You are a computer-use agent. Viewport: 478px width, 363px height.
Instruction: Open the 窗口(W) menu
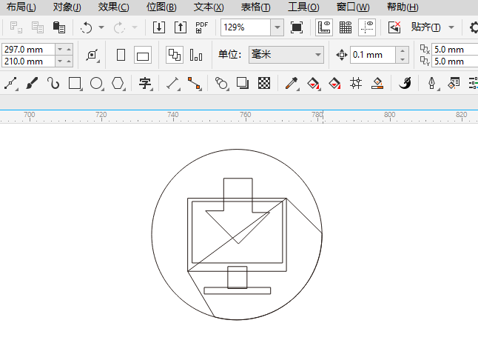click(353, 7)
